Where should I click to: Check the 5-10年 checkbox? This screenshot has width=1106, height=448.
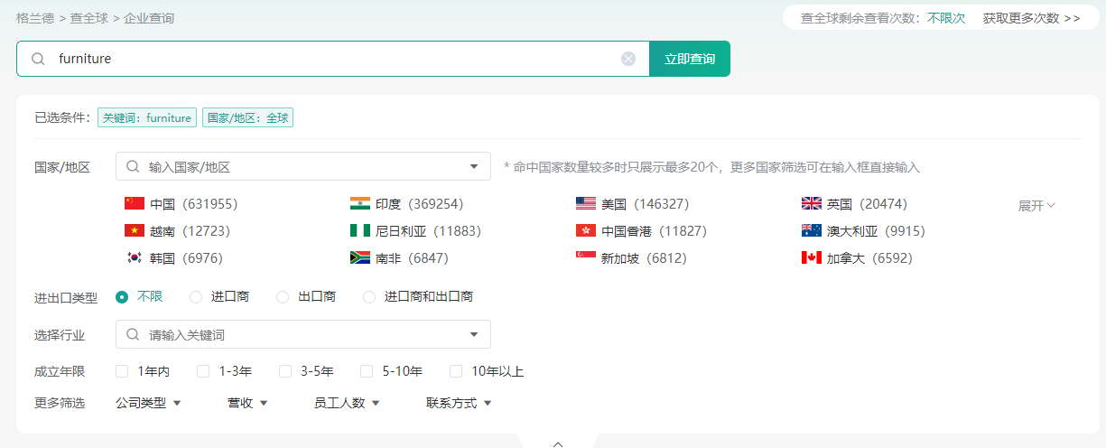click(x=367, y=371)
